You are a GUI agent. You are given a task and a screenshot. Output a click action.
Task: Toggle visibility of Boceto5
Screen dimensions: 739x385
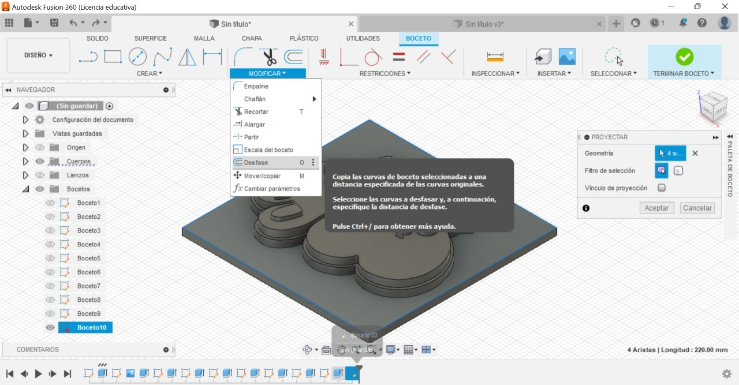pos(50,258)
